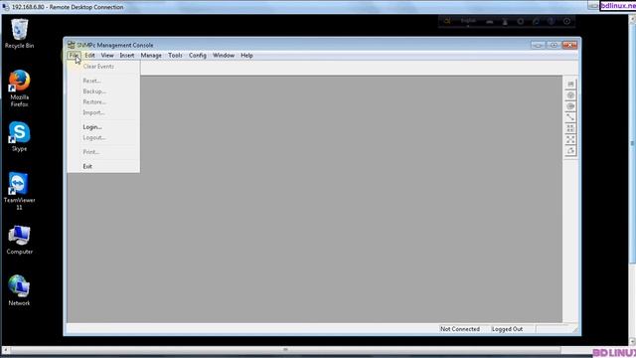The width and height of the screenshot is (636, 358).
Task: Click the Clear Events menu entry
Action: point(103,67)
